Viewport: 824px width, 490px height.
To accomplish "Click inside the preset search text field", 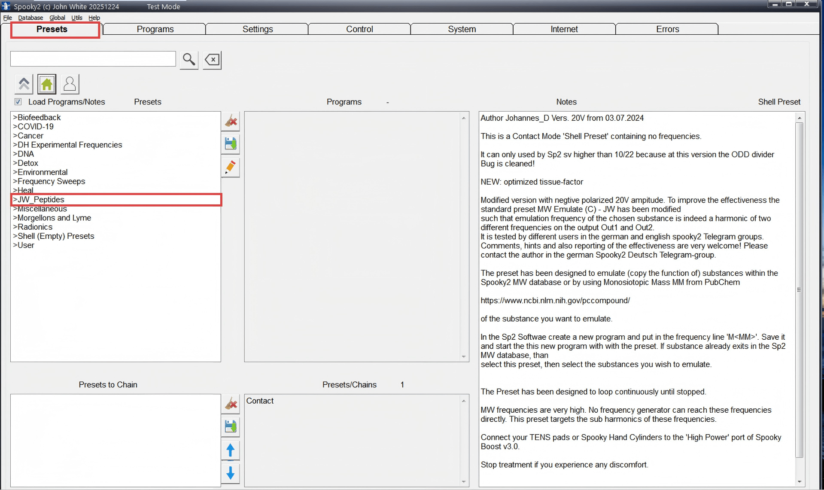I will tap(93, 59).
